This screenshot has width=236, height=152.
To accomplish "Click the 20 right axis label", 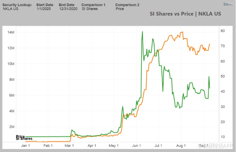I will click(x=223, y=122).
